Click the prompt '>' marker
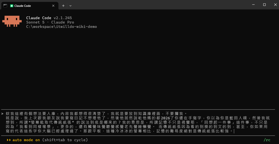279x144 pixels. pyautogui.click(x=2, y=113)
